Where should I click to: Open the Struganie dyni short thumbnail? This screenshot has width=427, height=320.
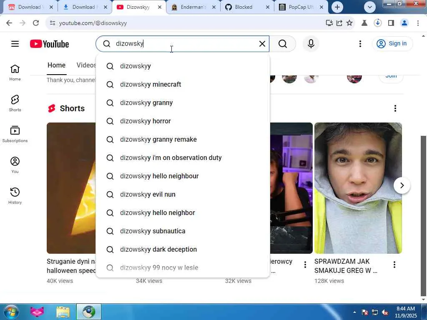71,188
